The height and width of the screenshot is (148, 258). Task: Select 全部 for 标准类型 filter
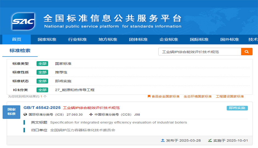42,64
